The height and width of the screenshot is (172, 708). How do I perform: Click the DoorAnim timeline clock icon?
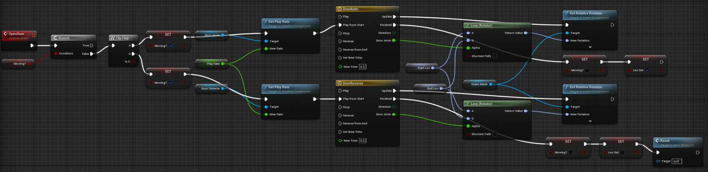coord(339,9)
